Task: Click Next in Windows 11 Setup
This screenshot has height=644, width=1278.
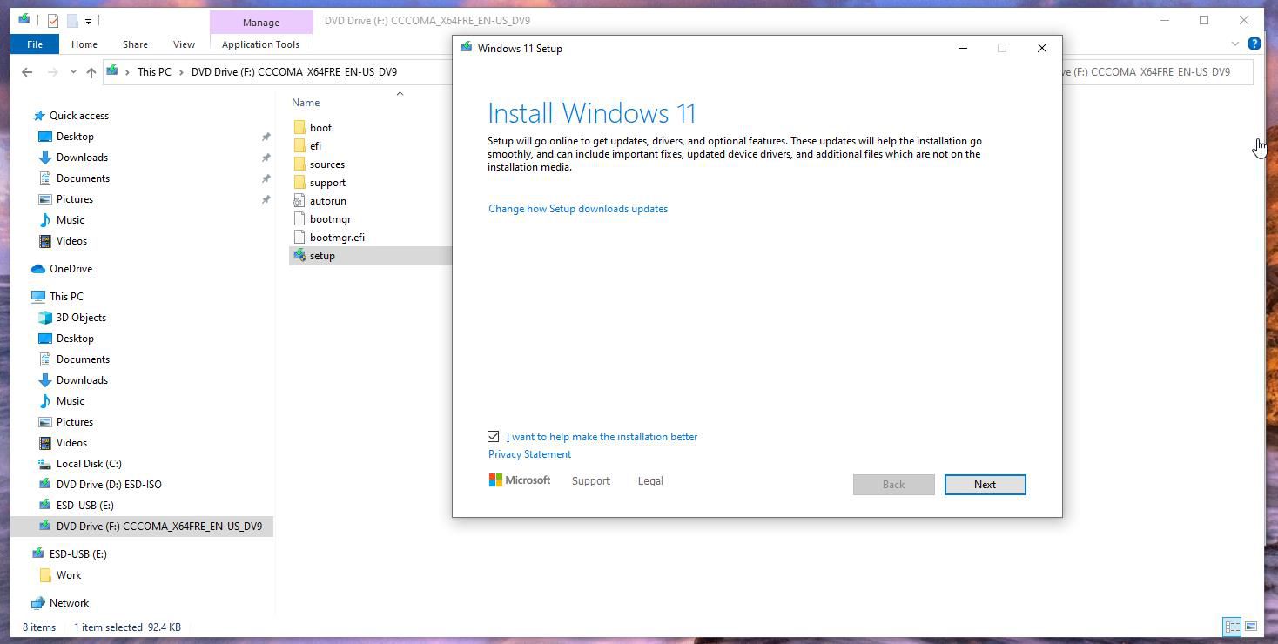Action: point(985,485)
